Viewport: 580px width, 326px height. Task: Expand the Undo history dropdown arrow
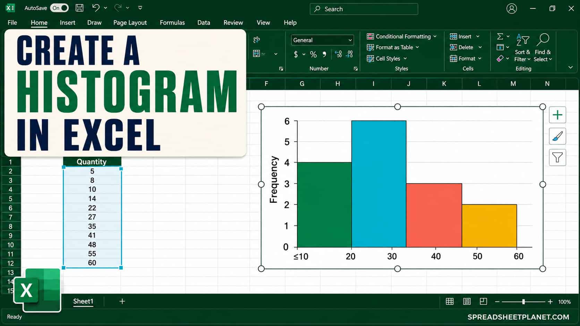pos(105,8)
